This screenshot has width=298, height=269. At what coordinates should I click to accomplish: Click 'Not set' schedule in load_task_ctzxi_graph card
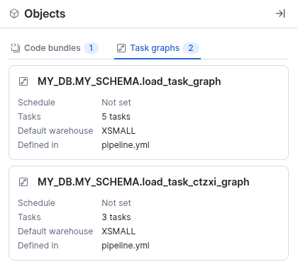[x=116, y=203]
